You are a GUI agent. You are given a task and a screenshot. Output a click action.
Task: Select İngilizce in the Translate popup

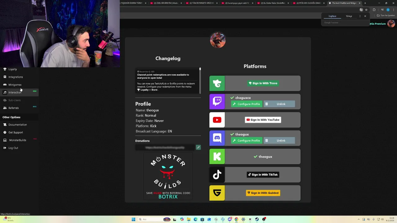pyautogui.click(x=332, y=16)
